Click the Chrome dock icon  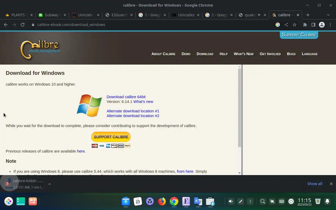[x=174, y=201]
